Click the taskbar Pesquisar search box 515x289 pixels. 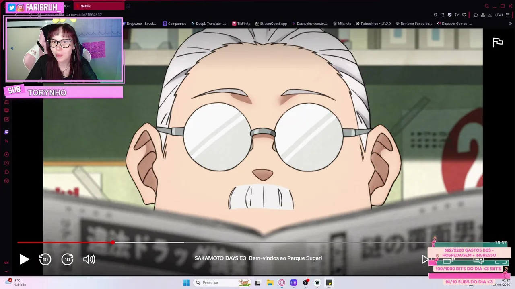pos(222,283)
